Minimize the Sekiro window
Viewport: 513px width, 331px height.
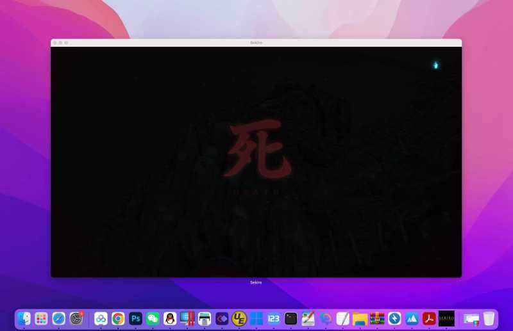point(60,43)
